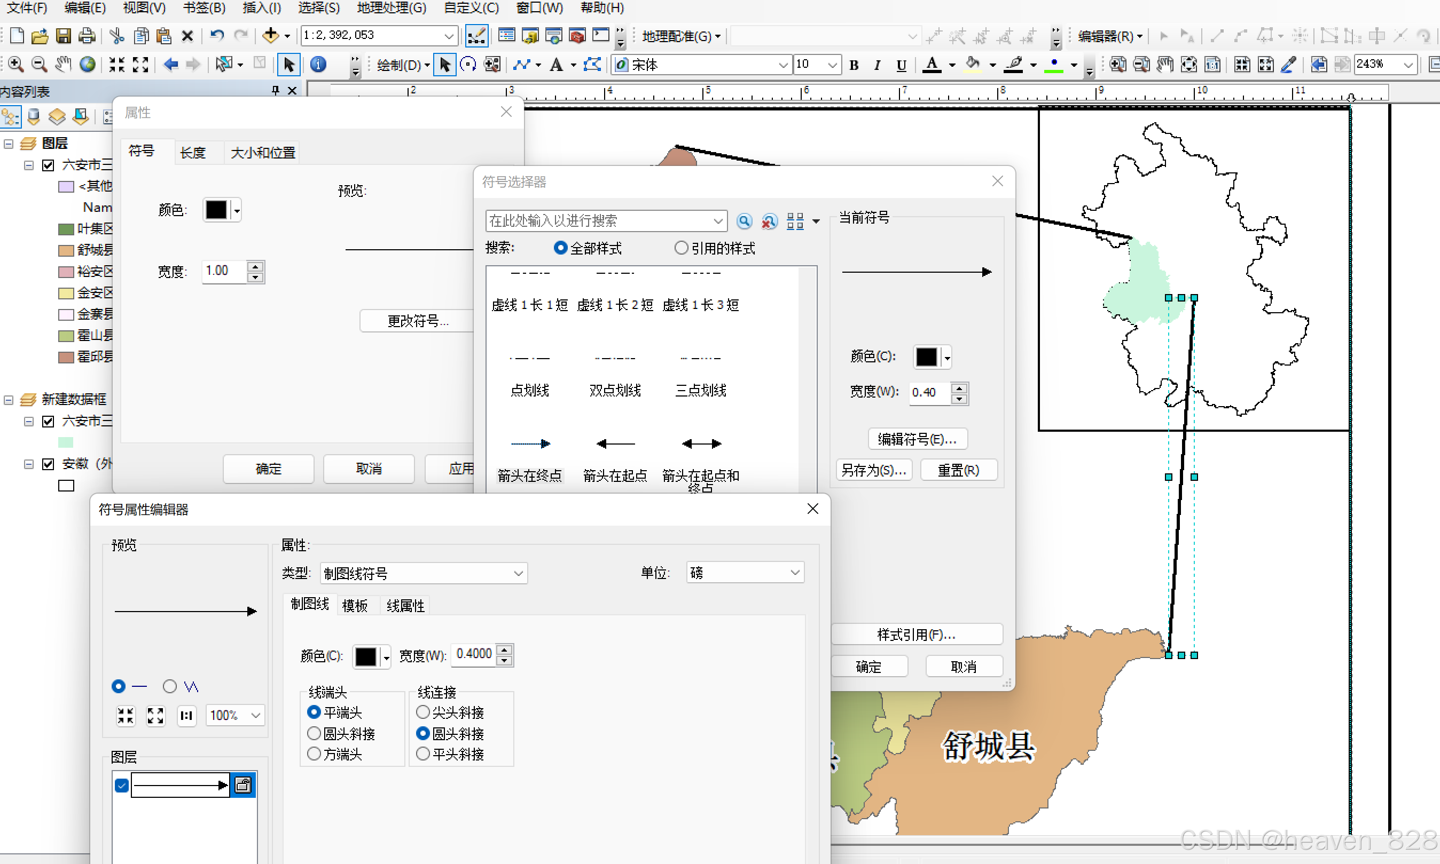Click the Bold formatting icon
This screenshot has height=864, width=1440.
pyautogui.click(x=854, y=65)
